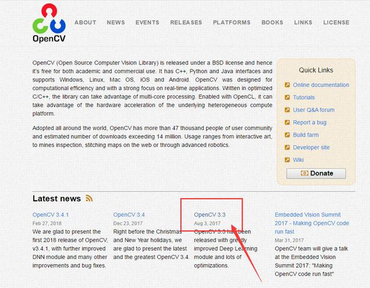Click the icon beside Tutorials
370x288 pixels.
[x=287, y=97]
